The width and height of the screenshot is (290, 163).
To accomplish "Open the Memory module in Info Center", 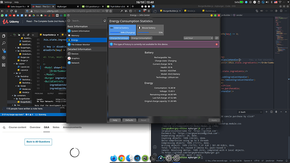I will coord(87,35).
